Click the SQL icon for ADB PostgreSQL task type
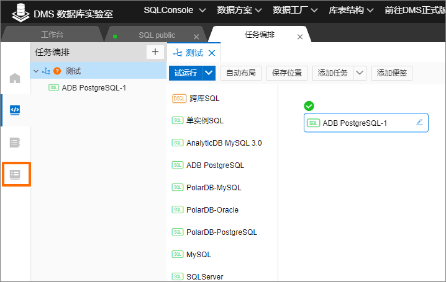The image size is (446, 282). (178, 165)
